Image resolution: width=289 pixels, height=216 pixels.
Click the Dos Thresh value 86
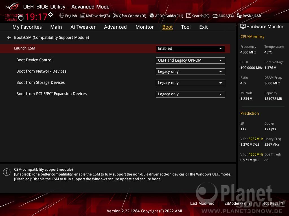point(266,160)
